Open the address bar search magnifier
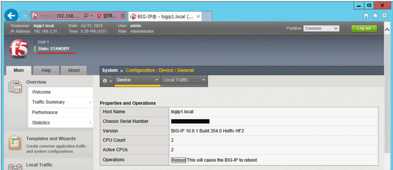 click(86, 16)
